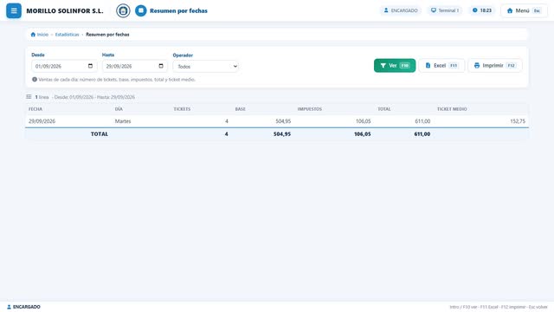
Task: Click the bold 504,95 total base value
Action: 282,134
